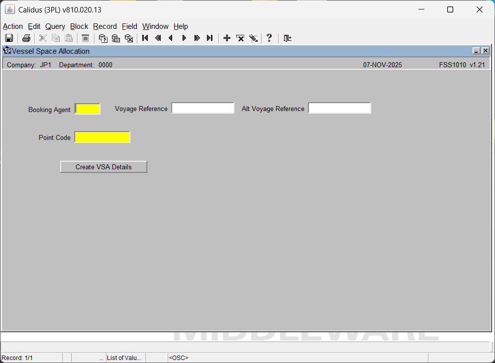
Task: Insert a new record with plus icon
Action: (x=227, y=38)
